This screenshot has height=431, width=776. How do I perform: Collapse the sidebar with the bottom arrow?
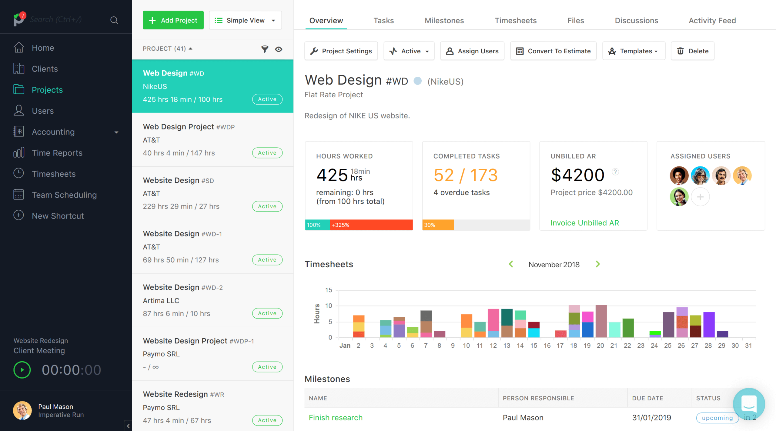(x=128, y=426)
